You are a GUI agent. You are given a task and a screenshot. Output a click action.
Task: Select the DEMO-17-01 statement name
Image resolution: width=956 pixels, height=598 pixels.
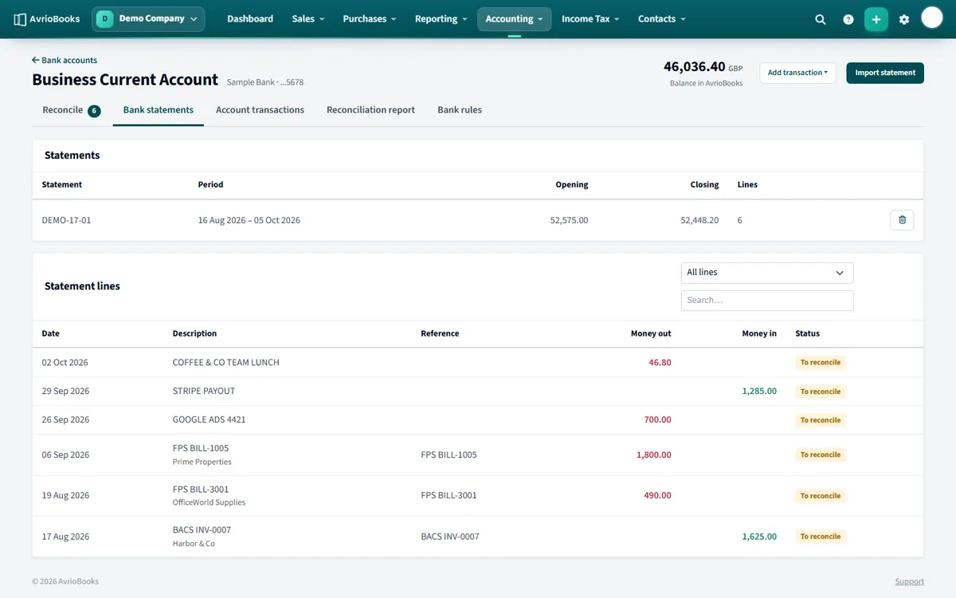[67, 220]
